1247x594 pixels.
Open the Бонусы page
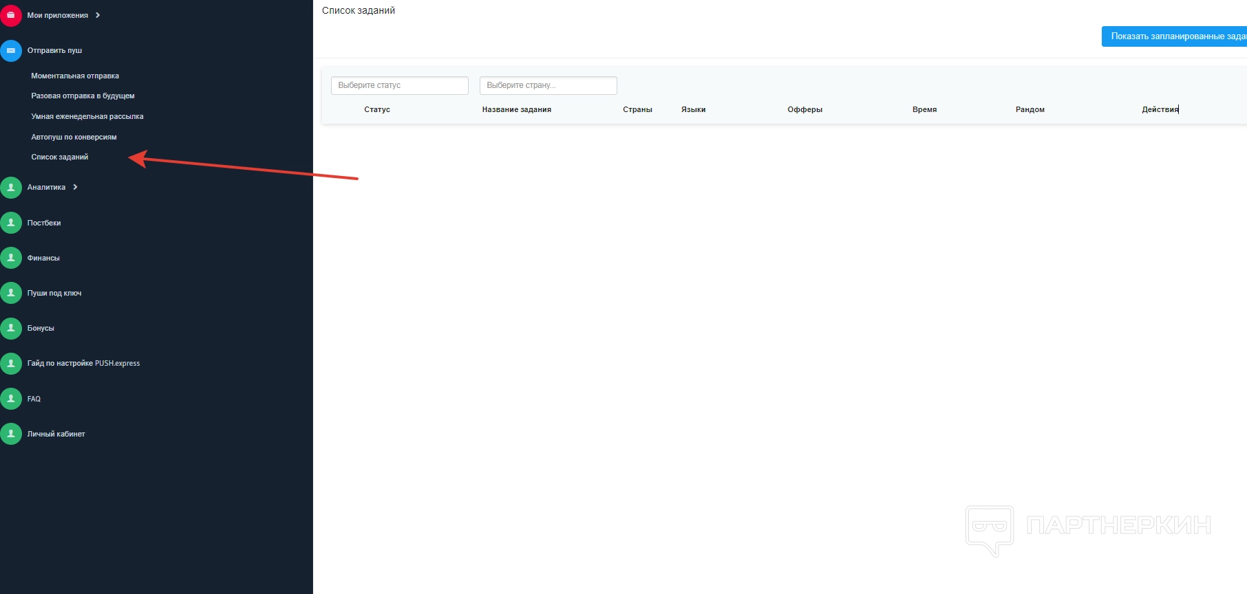pyautogui.click(x=41, y=328)
